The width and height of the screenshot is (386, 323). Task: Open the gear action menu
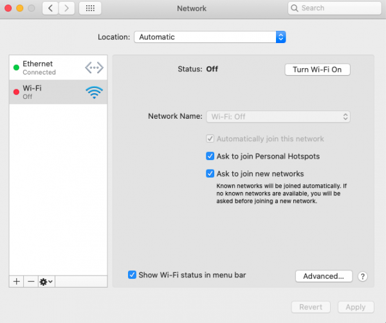[46, 281]
